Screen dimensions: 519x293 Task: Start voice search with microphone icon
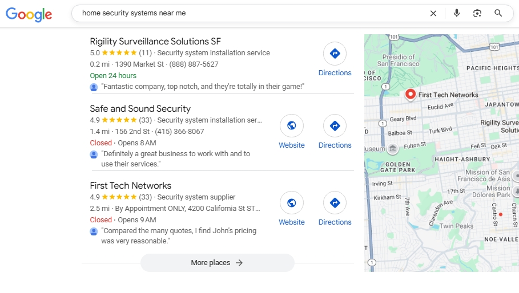pyautogui.click(x=456, y=13)
